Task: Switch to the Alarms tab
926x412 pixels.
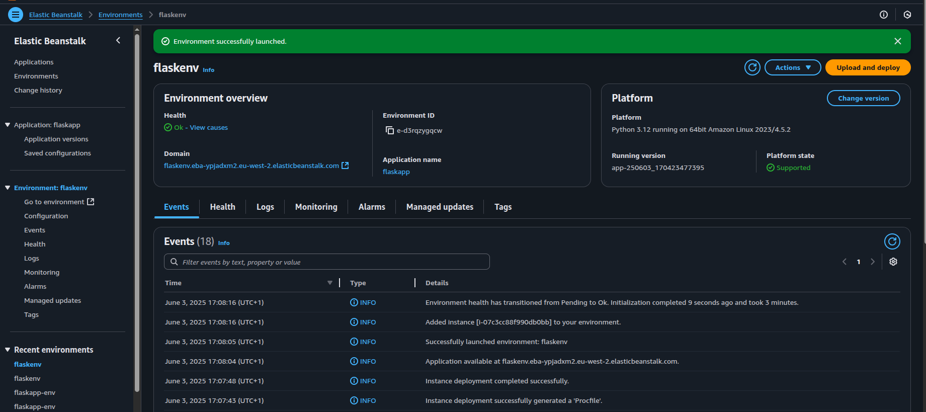Action: [x=372, y=207]
